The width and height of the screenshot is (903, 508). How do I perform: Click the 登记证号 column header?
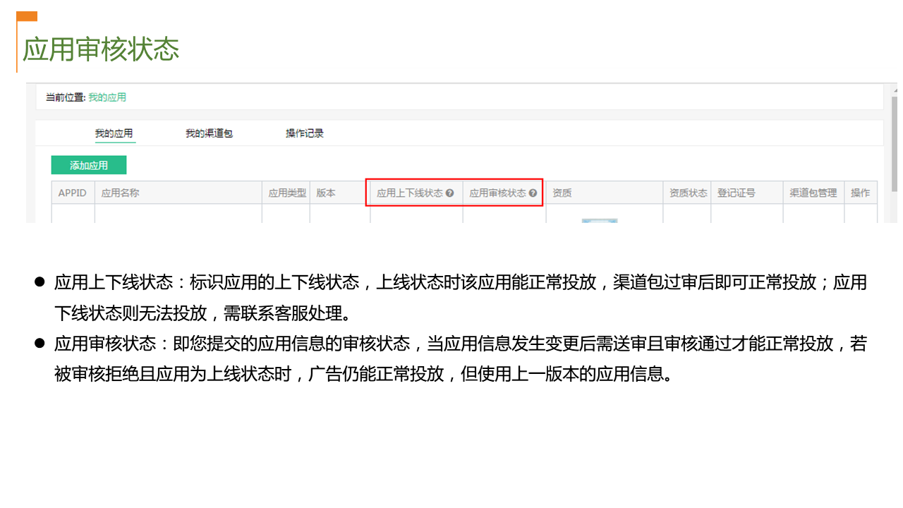pyautogui.click(x=746, y=193)
